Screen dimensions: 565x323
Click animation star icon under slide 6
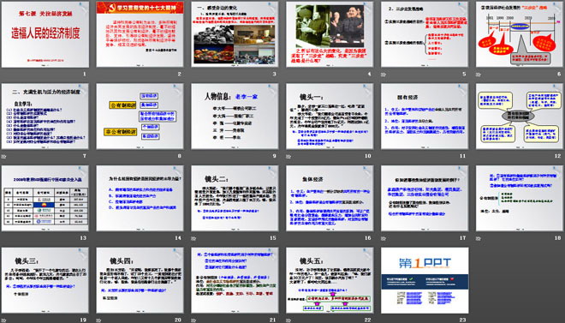point(479,75)
